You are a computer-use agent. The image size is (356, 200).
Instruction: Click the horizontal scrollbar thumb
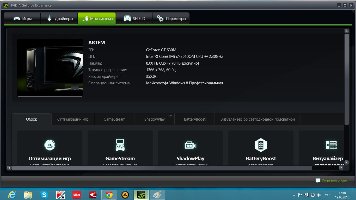[x=162, y=168]
